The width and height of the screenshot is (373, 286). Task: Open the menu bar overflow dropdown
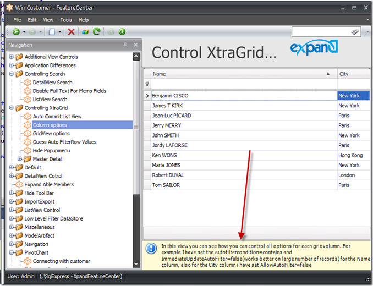(367, 20)
